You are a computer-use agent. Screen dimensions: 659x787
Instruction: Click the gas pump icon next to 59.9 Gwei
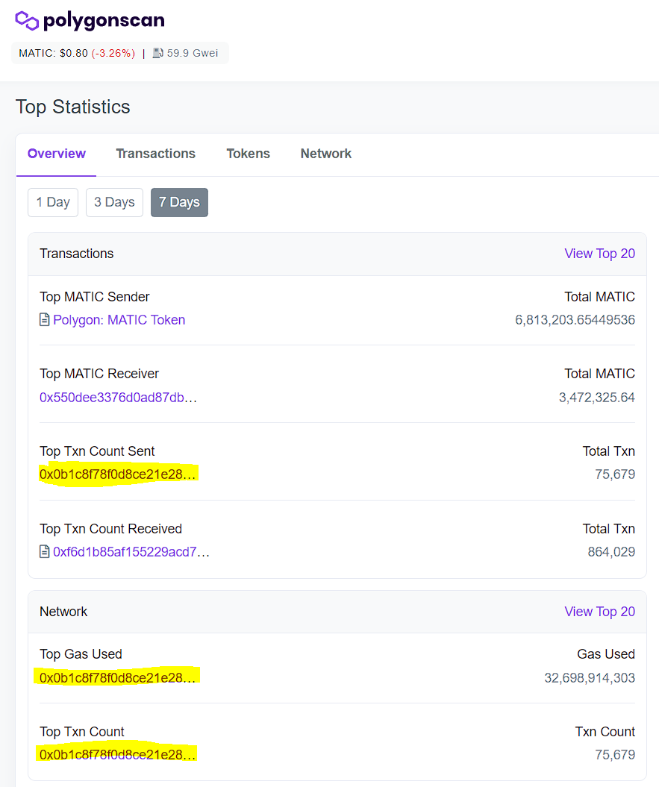(157, 53)
